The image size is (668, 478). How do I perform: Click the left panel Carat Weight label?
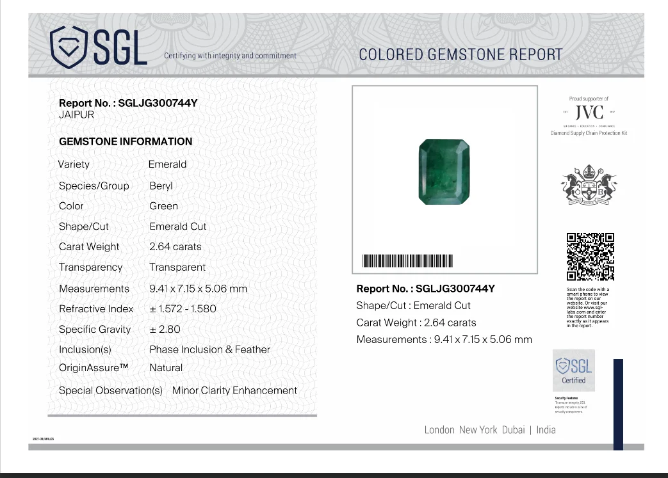click(x=89, y=247)
